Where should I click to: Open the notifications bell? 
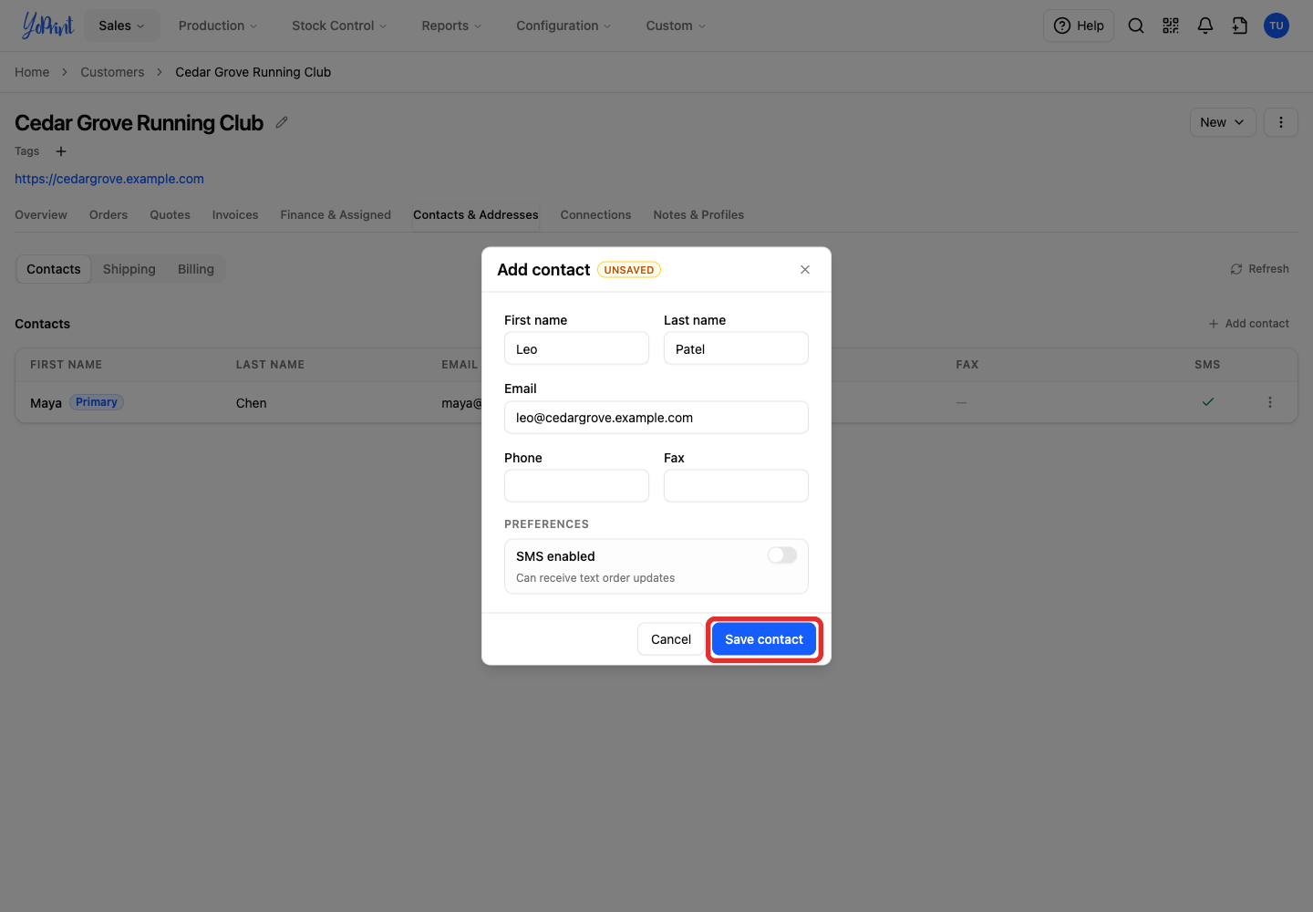click(x=1205, y=26)
